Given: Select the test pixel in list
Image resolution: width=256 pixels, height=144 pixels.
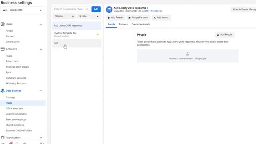Looking at the screenshot, I should [x=76, y=43].
